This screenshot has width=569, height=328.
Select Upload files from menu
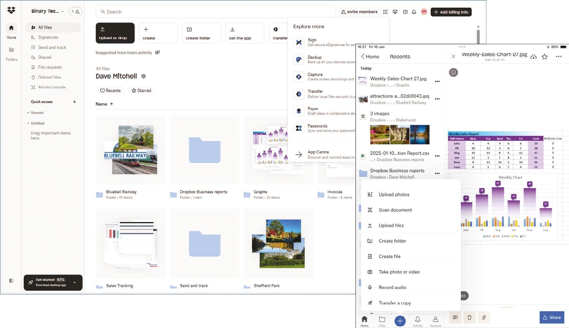coord(411,226)
